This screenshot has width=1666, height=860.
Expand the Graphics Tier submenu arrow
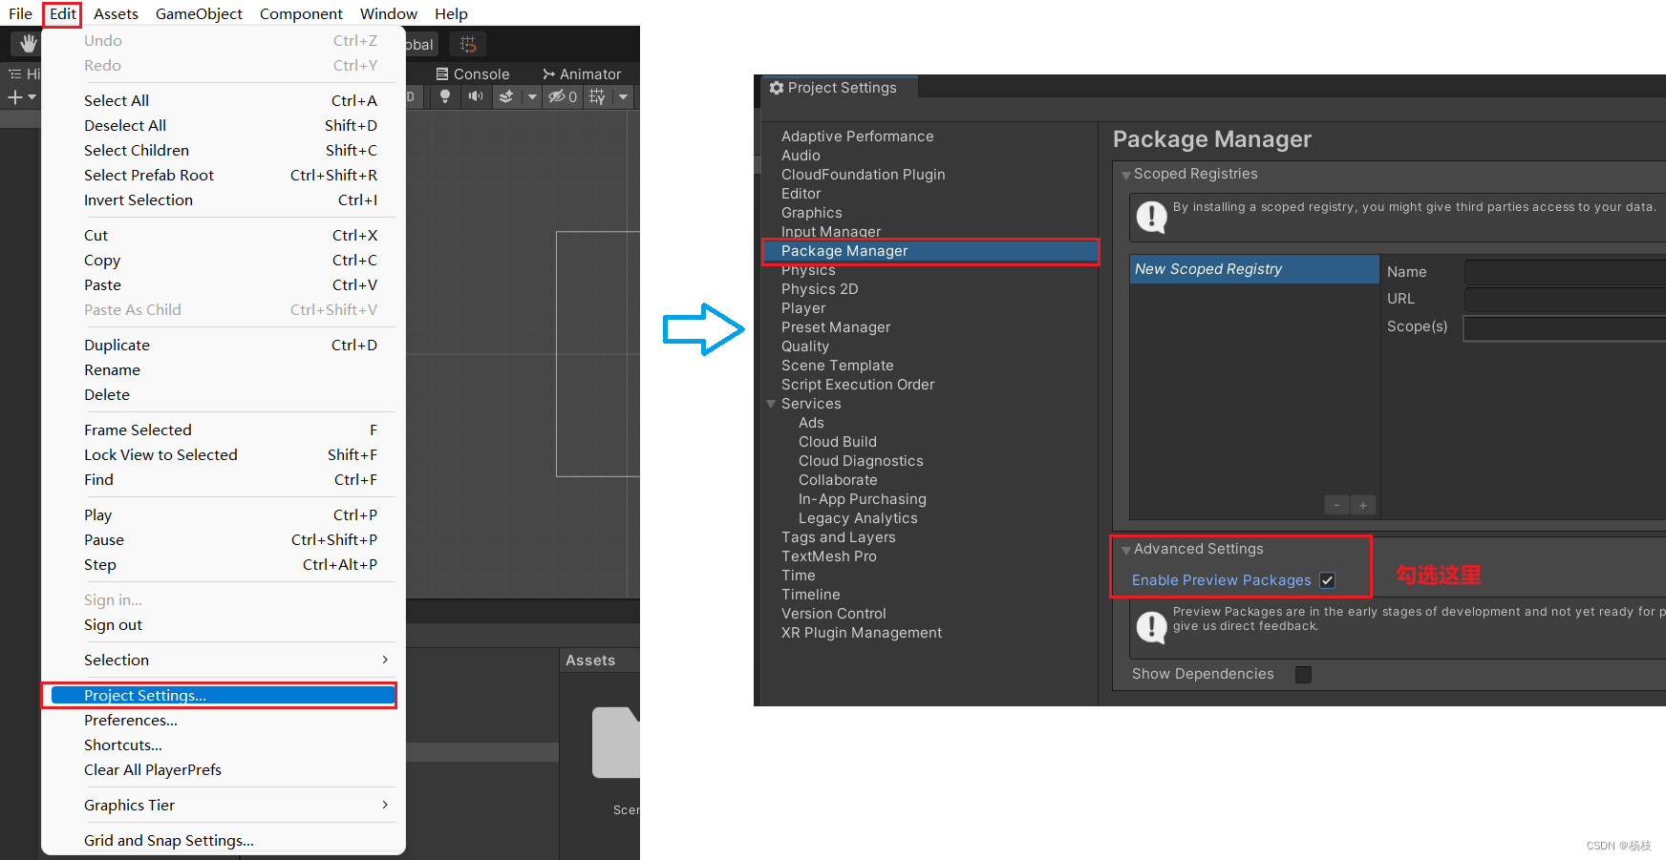[x=385, y=805]
